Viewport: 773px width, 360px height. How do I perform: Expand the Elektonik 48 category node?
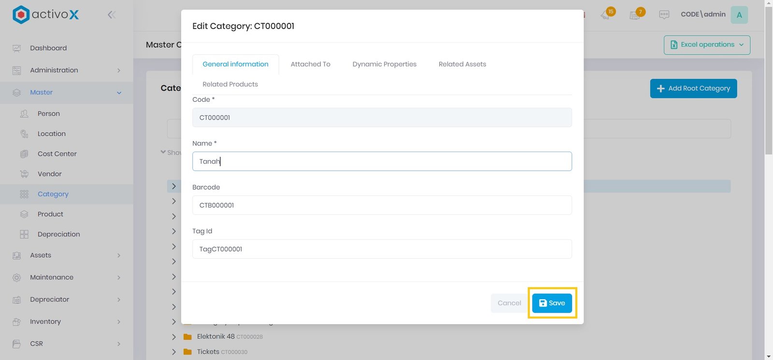point(174,337)
